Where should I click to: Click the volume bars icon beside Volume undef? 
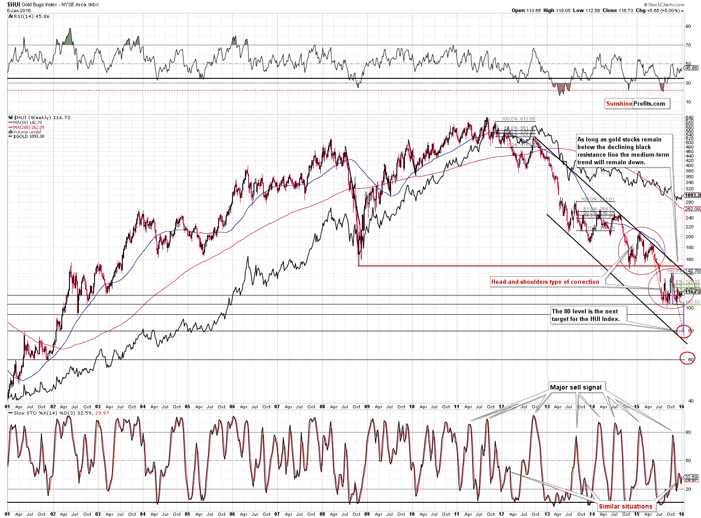click(11, 132)
